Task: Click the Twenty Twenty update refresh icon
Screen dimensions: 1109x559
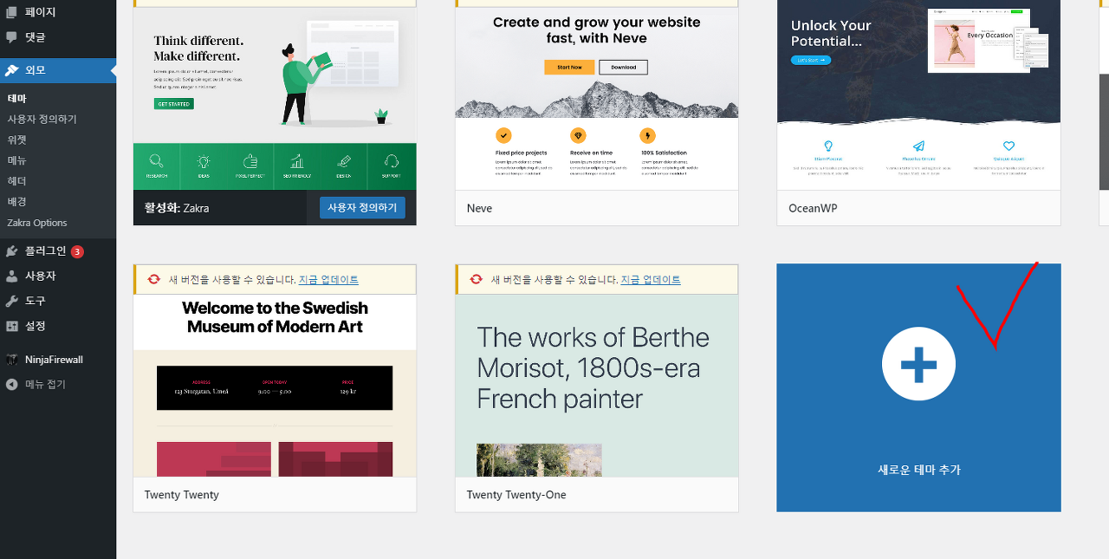Action: click(x=153, y=279)
